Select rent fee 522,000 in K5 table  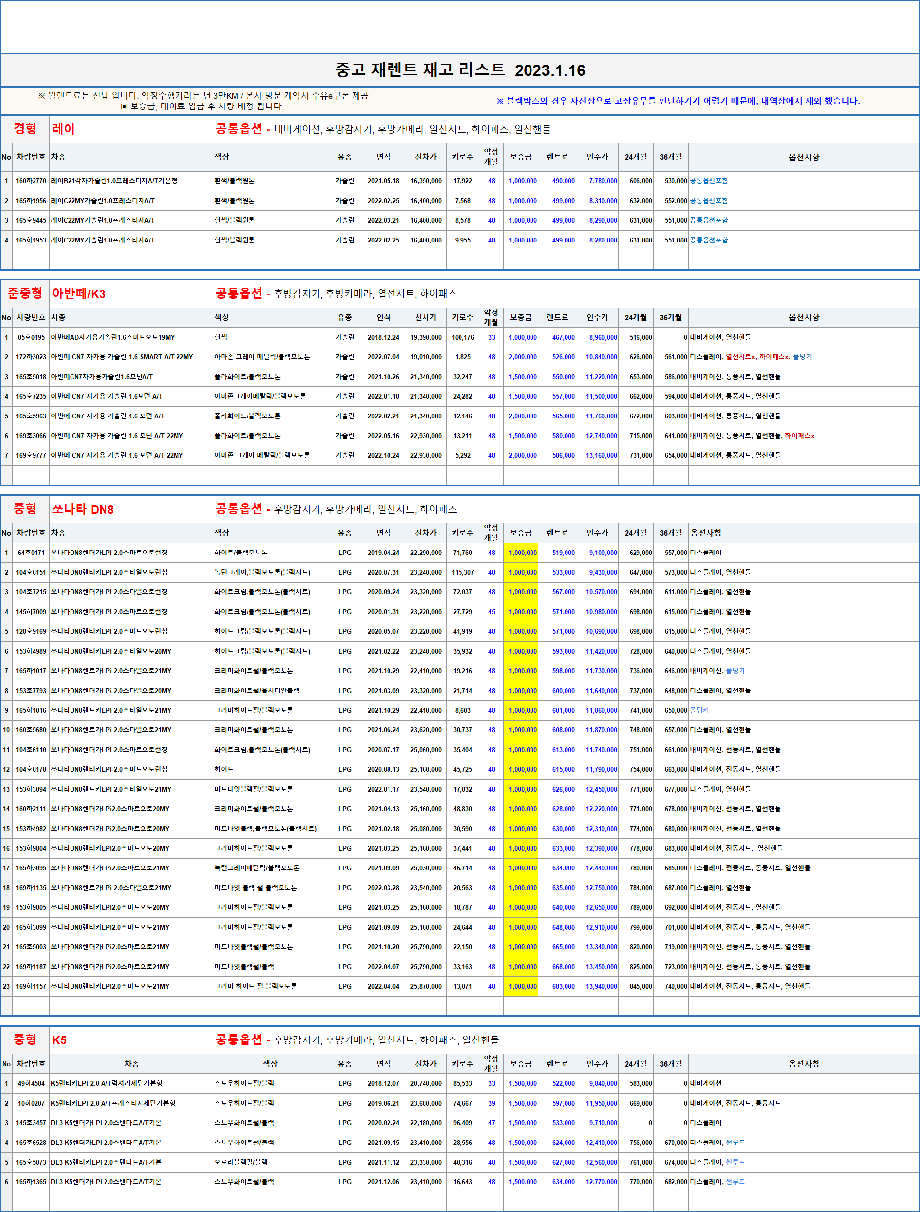click(x=563, y=1083)
